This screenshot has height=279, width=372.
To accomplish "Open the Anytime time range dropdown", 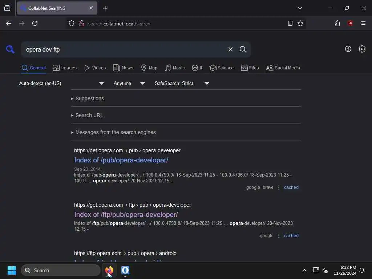I will pyautogui.click(x=129, y=83).
